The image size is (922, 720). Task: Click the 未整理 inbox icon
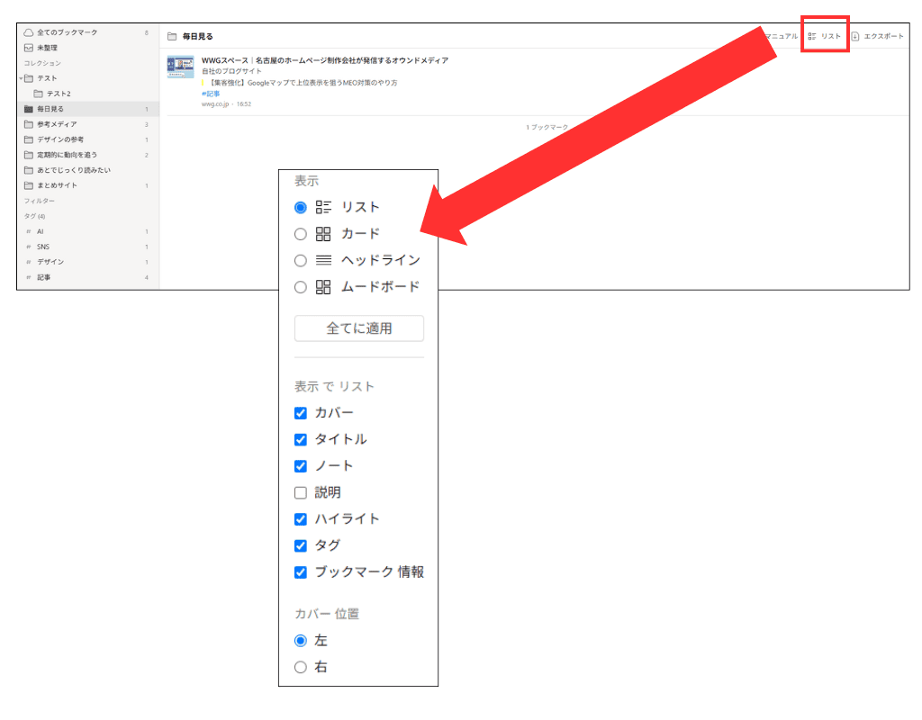pyautogui.click(x=27, y=47)
